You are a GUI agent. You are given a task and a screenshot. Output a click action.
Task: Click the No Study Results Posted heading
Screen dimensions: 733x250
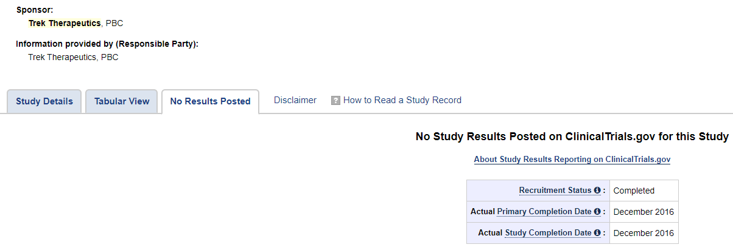pyautogui.click(x=572, y=137)
